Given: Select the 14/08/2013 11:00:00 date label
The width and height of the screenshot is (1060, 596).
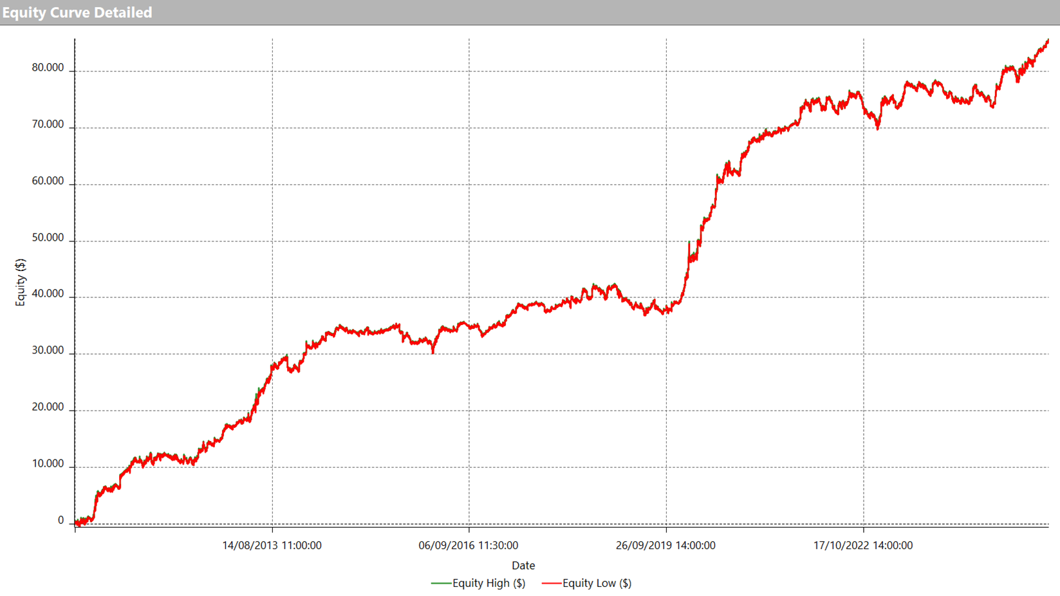Looking at the screenshot, I should point(272,545).
